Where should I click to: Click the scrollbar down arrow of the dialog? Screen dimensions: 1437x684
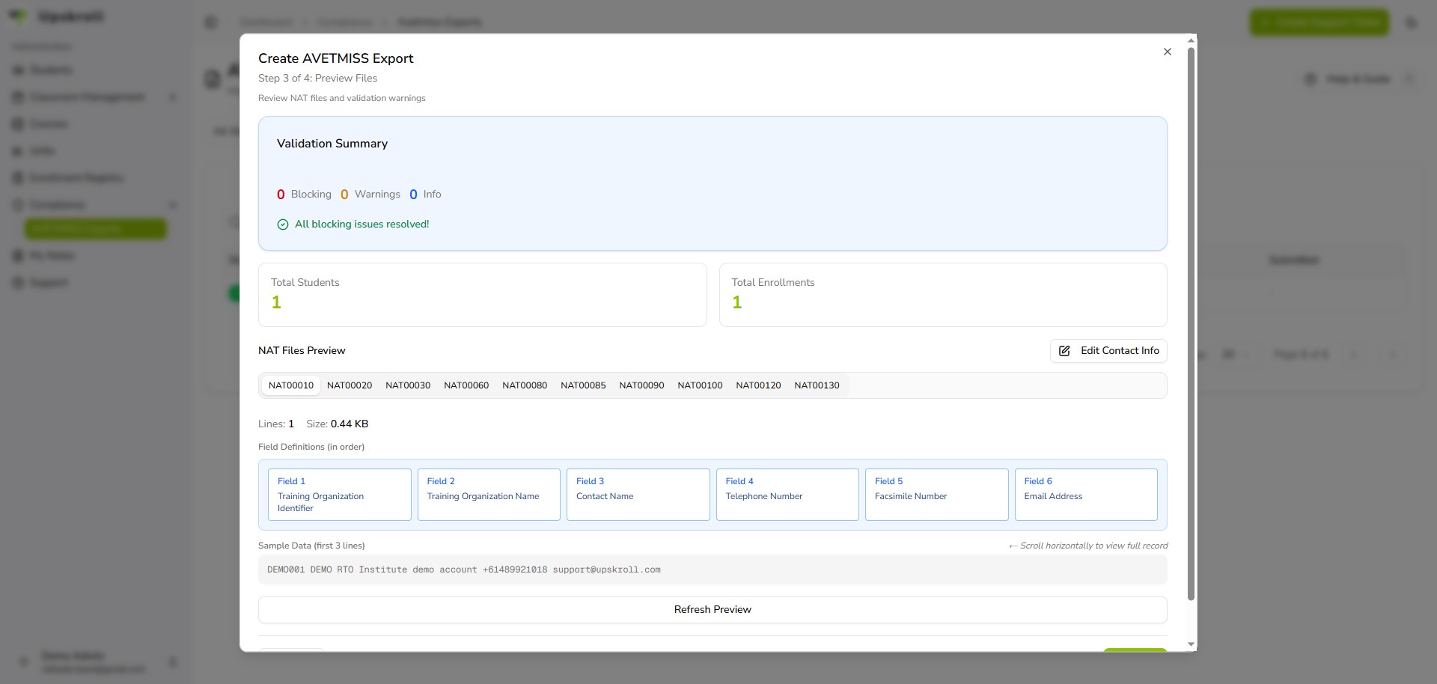pyautogui.click(x=1191, y=644)
